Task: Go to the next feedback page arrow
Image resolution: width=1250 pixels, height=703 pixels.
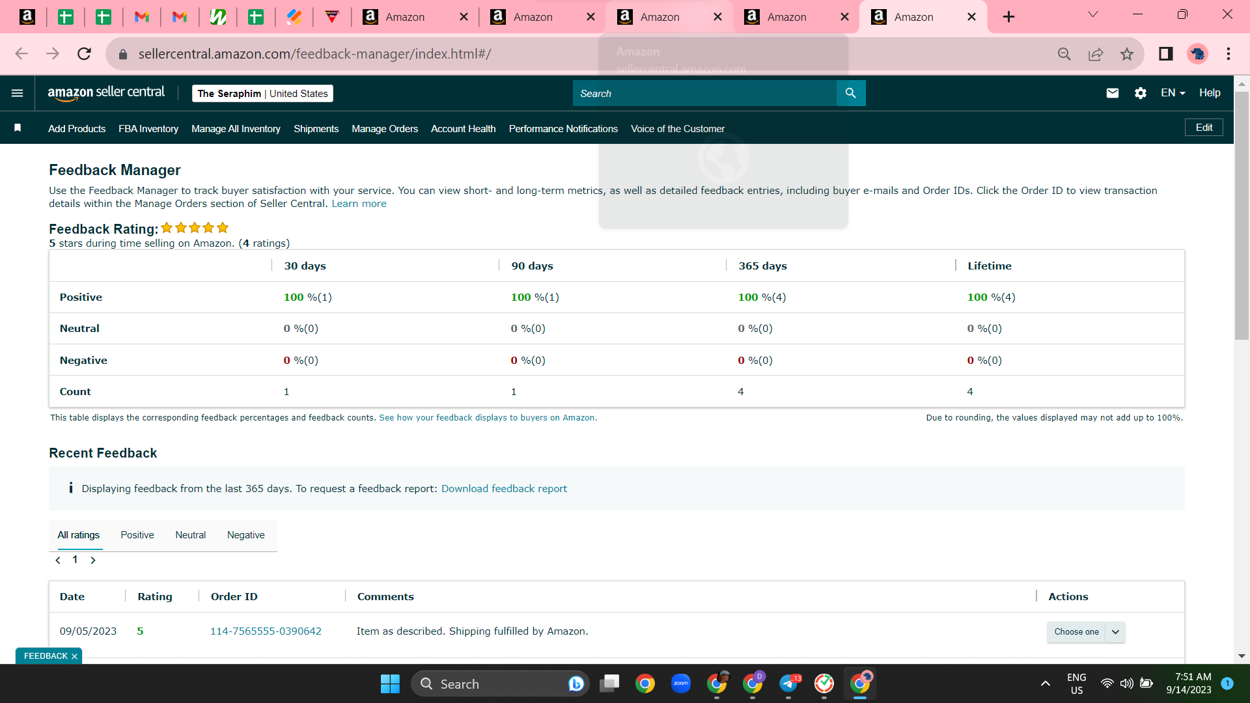Action: click(93, 560)
